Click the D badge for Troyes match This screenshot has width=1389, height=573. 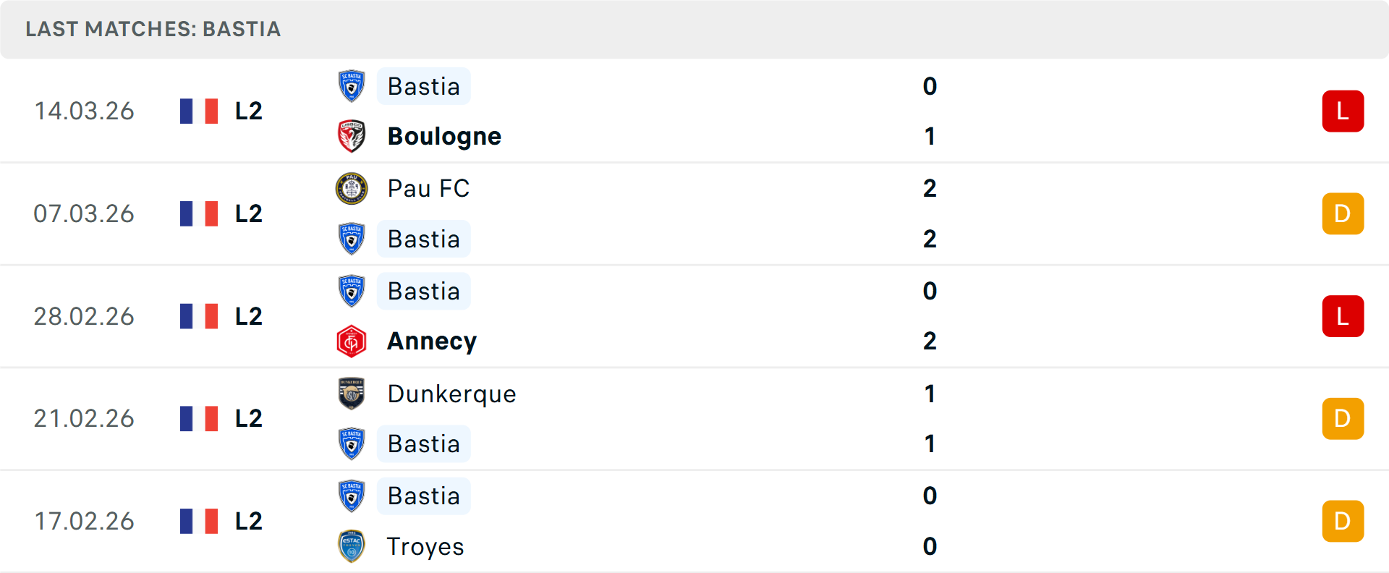pos(1343,521)
